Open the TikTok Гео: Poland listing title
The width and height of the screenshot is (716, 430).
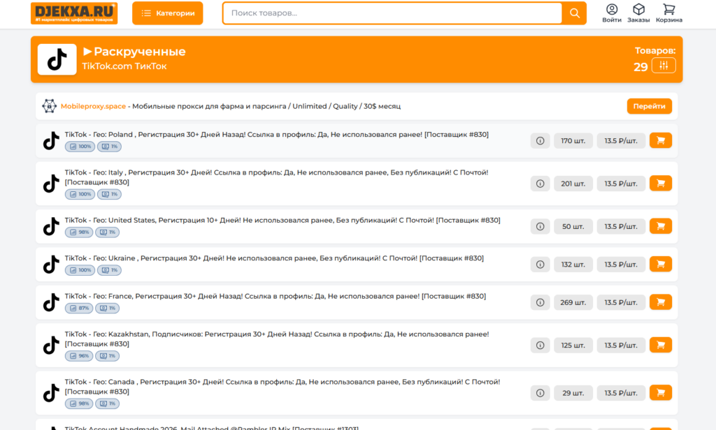pyautogui.click(x=277, y=135)
